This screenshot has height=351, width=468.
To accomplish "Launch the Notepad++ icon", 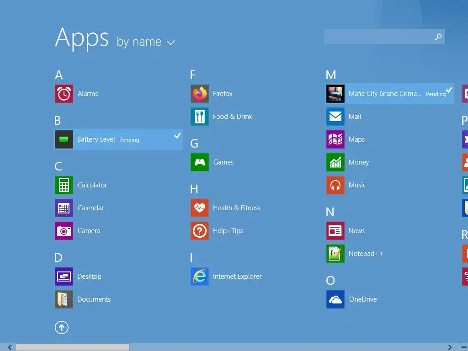I will 335,254.
